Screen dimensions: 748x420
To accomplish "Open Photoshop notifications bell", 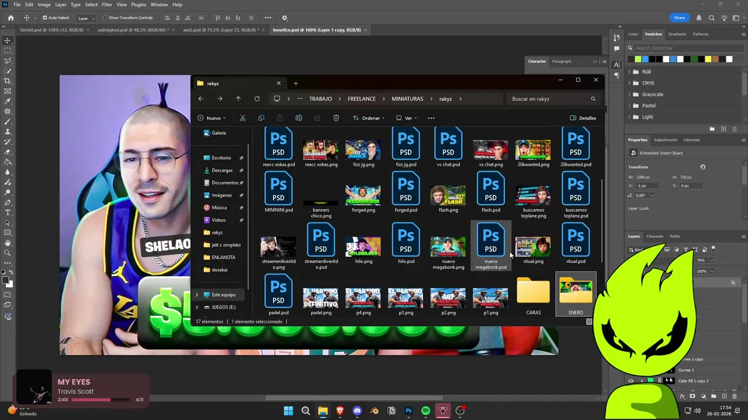I will (699, 18).
